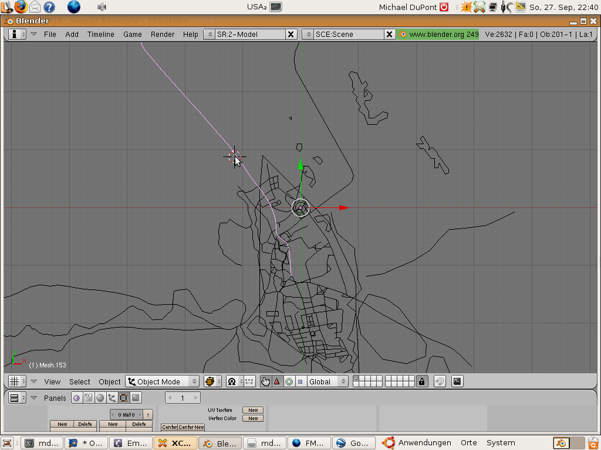The height and width of the screenshot is (450, 601).
Task: Open the File menu
Action: pos(50,35)
